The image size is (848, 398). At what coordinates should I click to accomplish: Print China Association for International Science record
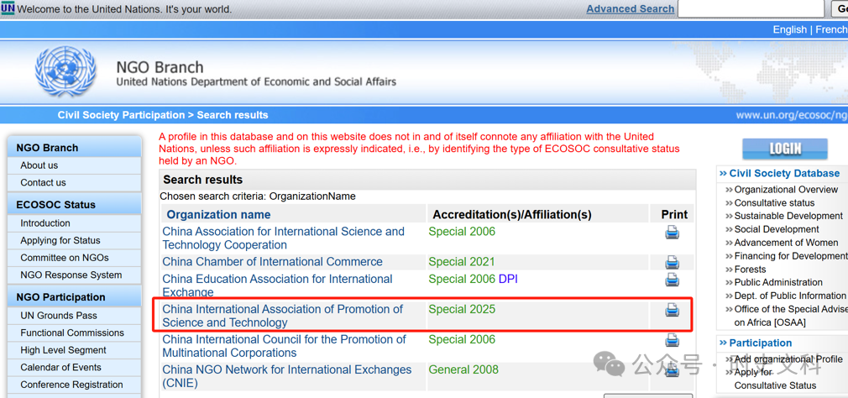(673, 233)
